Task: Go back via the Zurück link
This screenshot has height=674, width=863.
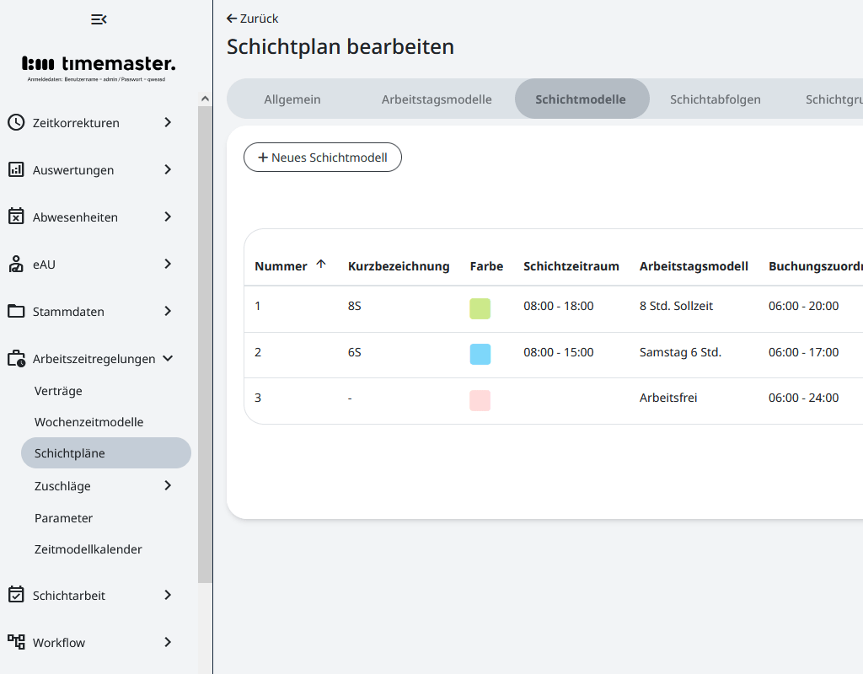Action: point(253,19)
